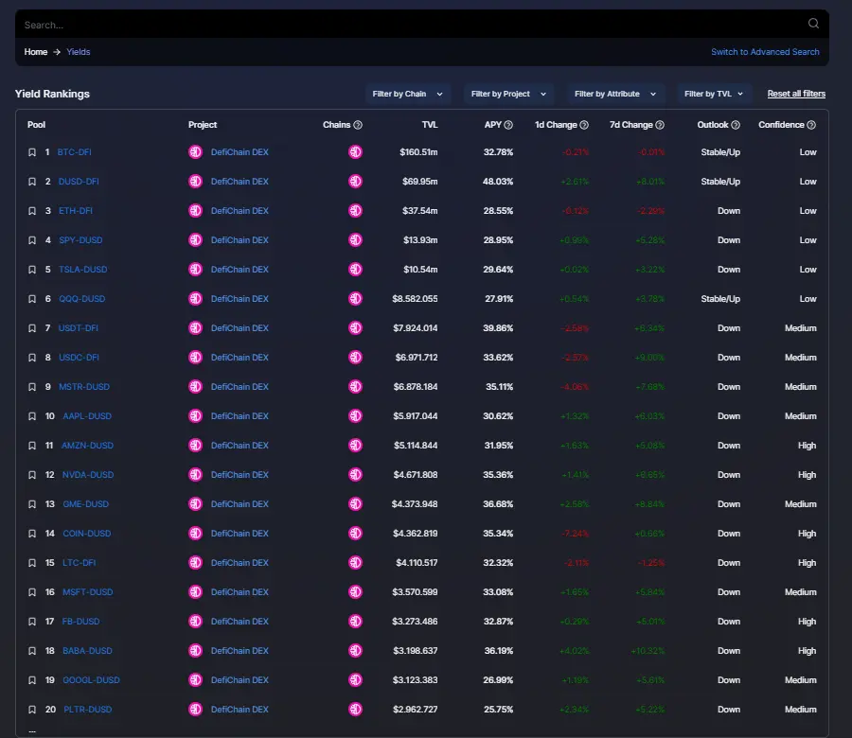The width and height of the screenshot is (852, 738).
Task: Click chain icon in QQQ-DUSD row
Action: point(355,299)
